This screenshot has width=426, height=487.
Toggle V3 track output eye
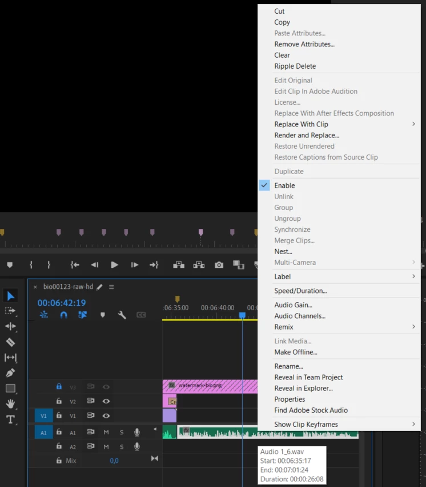coord(106,387)
